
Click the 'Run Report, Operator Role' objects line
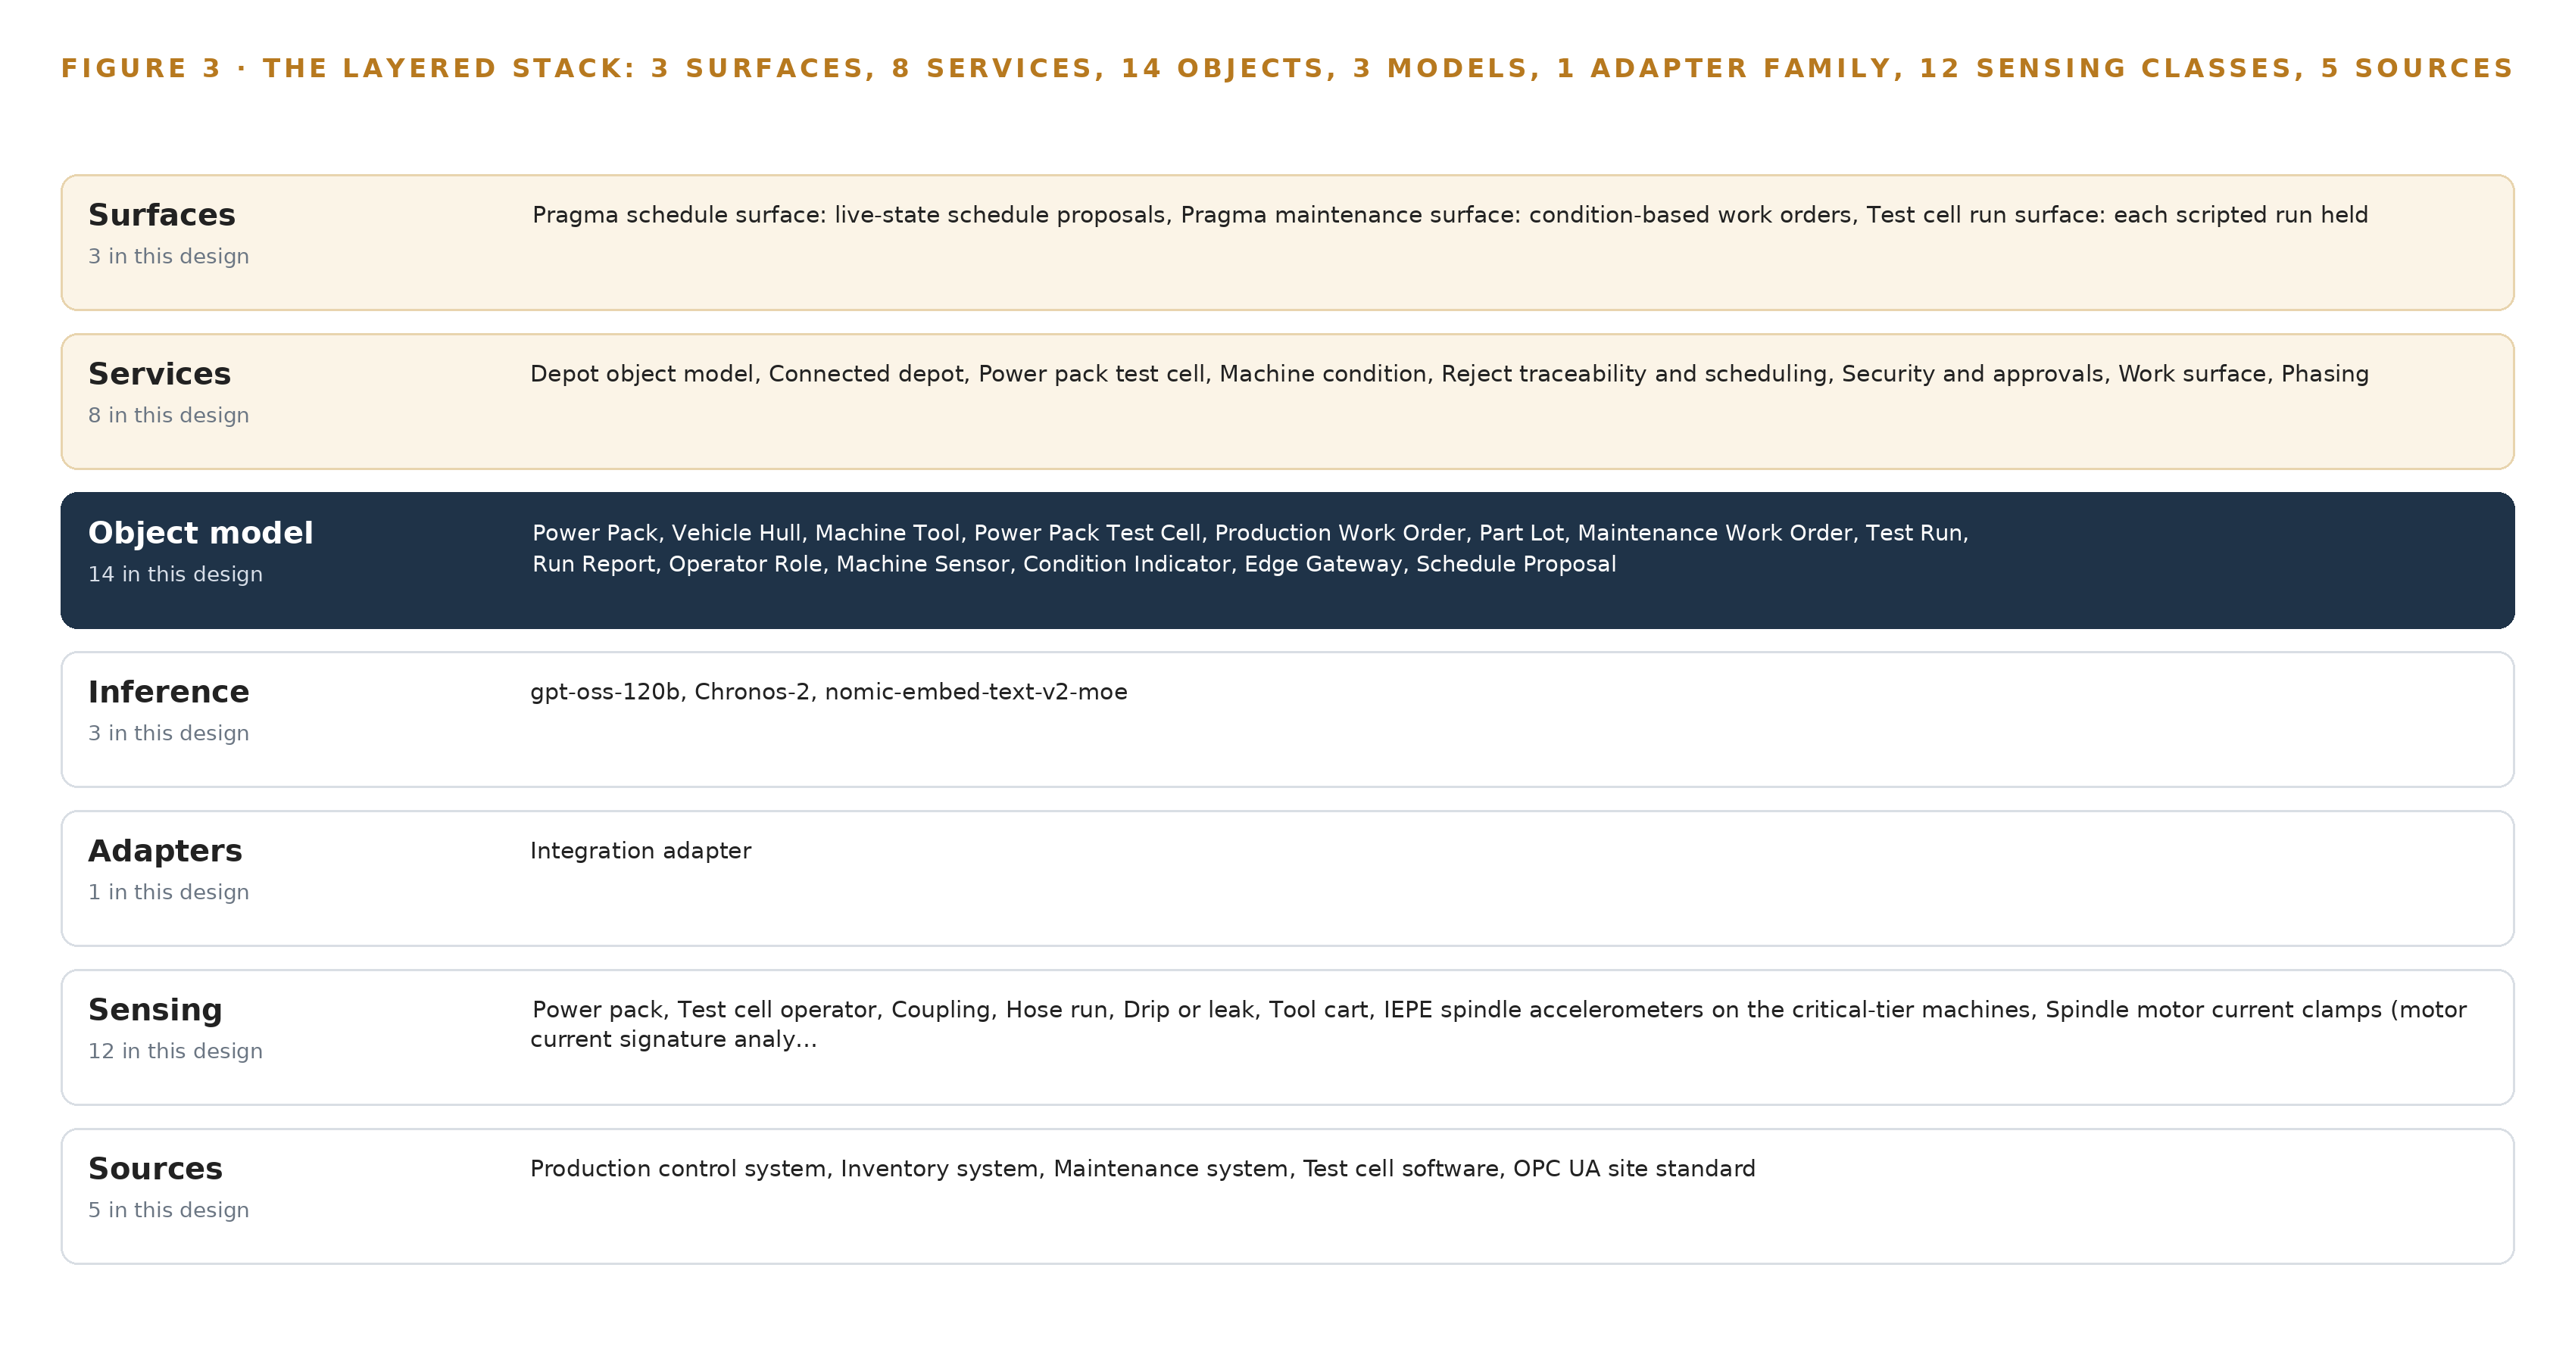click(x=1075, y=564)
